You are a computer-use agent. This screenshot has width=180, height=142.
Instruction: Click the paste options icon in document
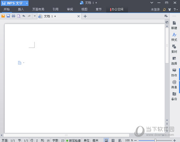point(20,63)
